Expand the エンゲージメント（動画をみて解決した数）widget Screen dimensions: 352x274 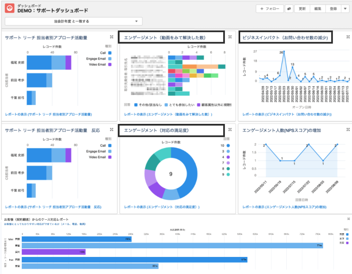click(229, 37)
